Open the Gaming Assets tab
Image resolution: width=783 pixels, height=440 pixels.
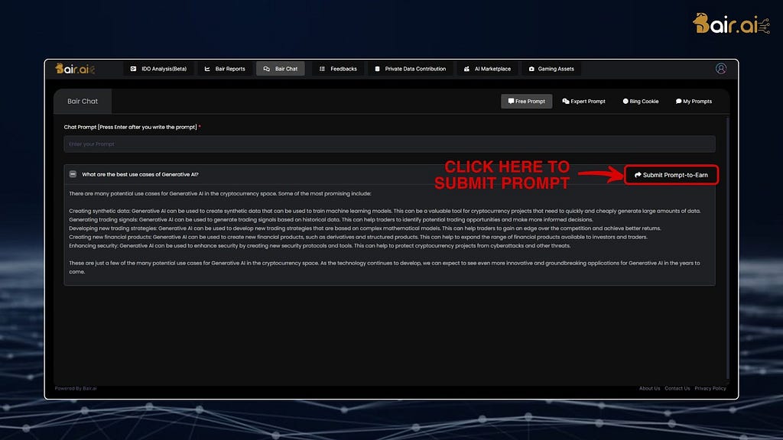[551, 69]
